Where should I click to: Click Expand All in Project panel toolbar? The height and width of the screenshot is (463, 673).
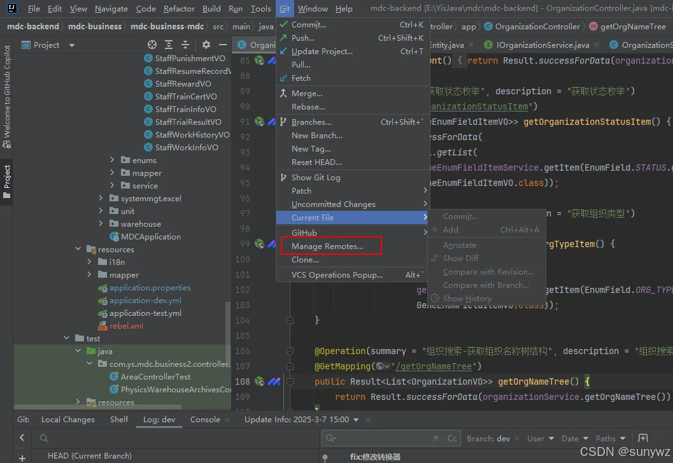(169, 45)
